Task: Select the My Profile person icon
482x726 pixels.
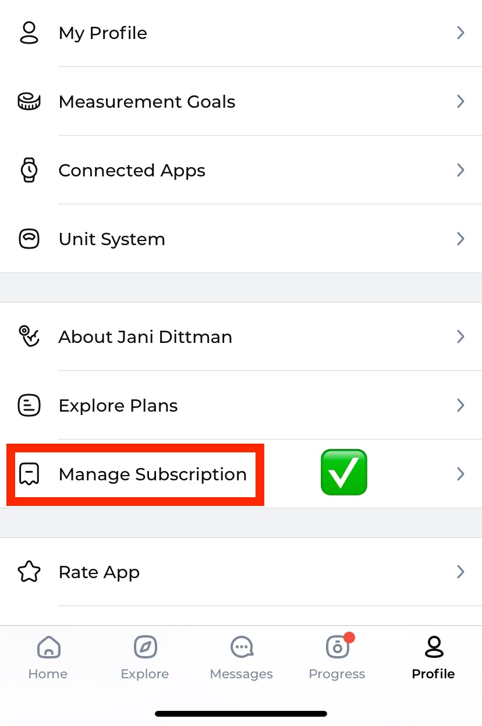Action: coord(29,33)
